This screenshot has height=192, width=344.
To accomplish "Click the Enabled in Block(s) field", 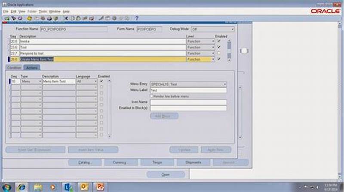I will coord(188,108).
